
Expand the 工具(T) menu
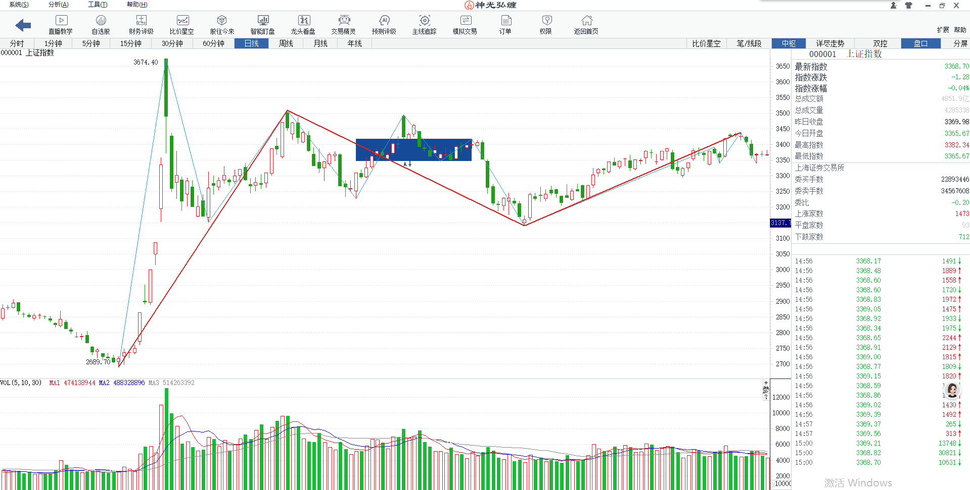click(x=98, y=5)
